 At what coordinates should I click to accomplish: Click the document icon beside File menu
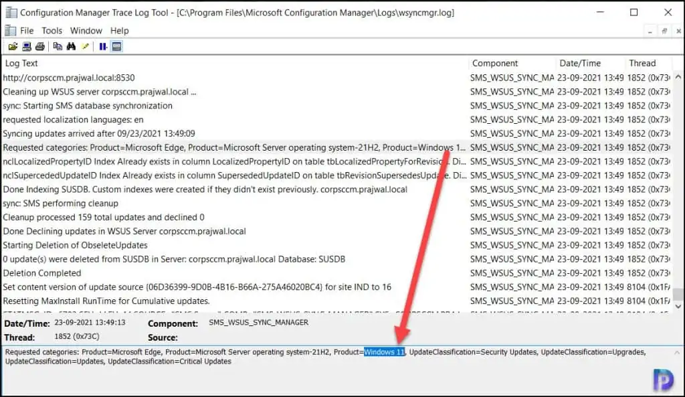[10, 31]
